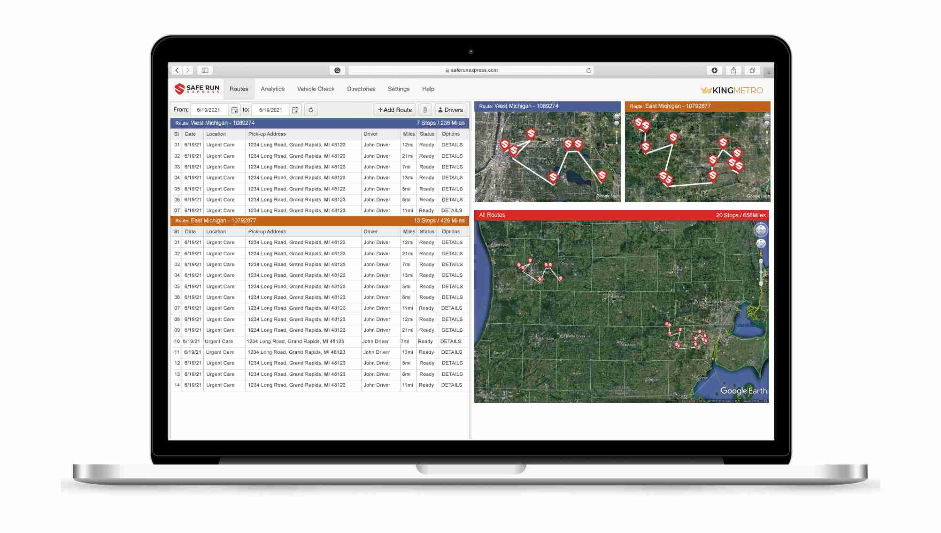Click the West Michigan map panel title

tap(518, 106)
